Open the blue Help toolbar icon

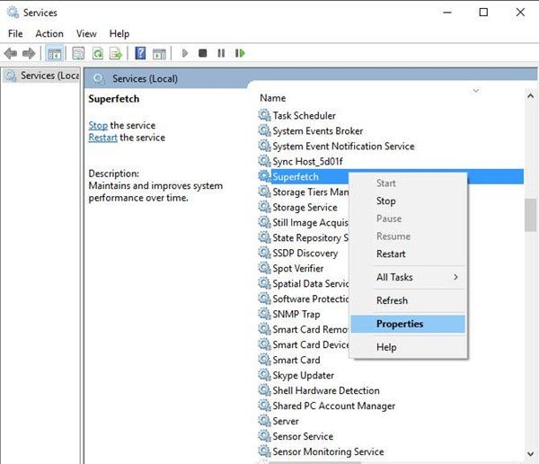[140, 54]
